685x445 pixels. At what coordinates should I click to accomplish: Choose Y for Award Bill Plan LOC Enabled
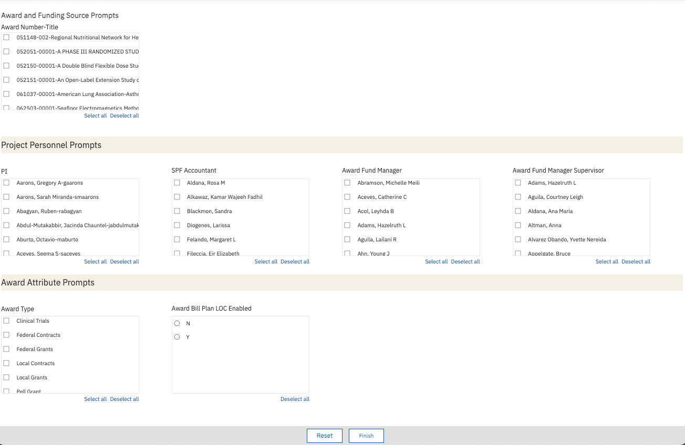click(177, 337)
